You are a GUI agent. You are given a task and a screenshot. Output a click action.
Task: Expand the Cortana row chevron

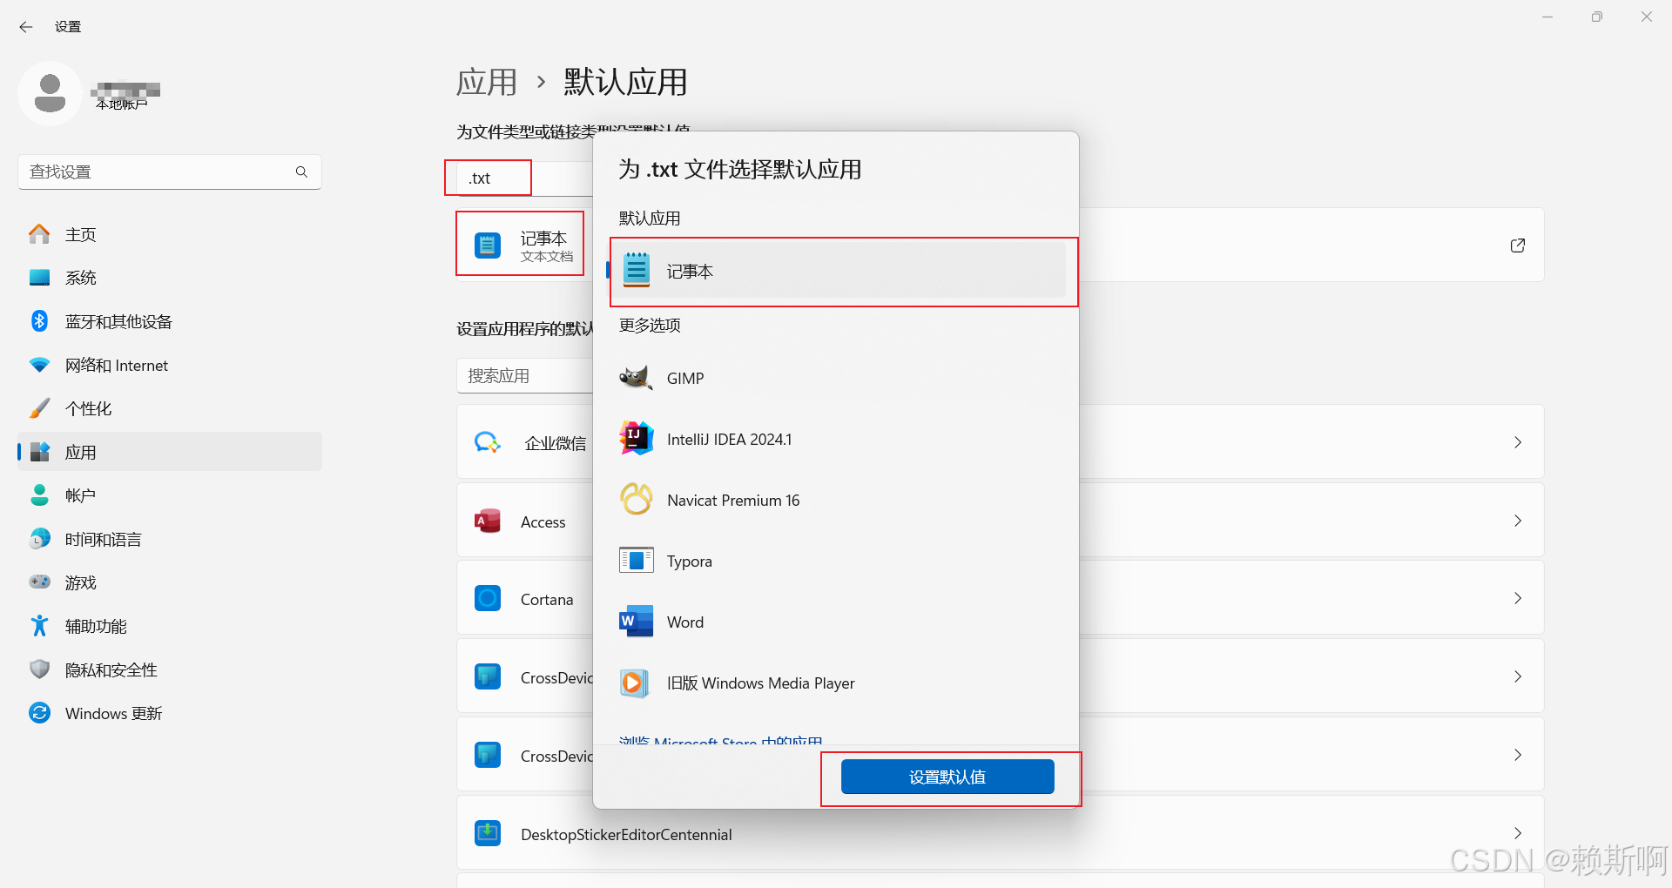click(1518, 598)
